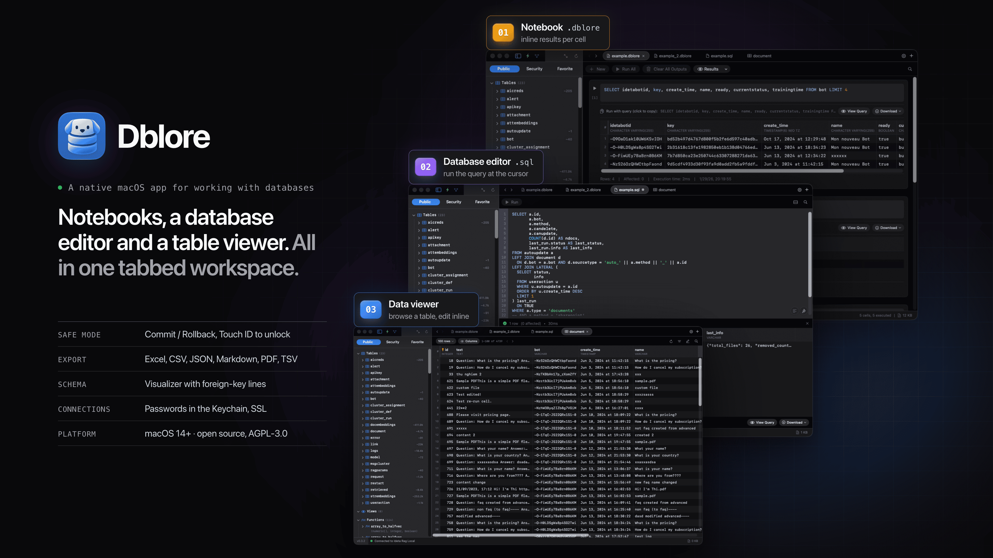Open 100 rows dropdown in Data viewer
Image resolution: width=993 pixels, height=558 pixels.
(x=446, y=341)
